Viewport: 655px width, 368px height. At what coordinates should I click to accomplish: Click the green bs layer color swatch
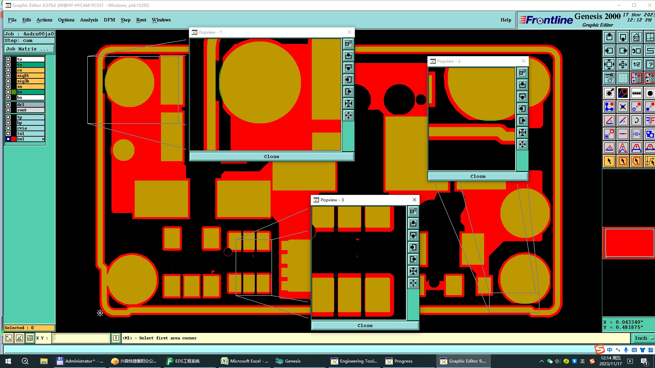coord(14,92)
